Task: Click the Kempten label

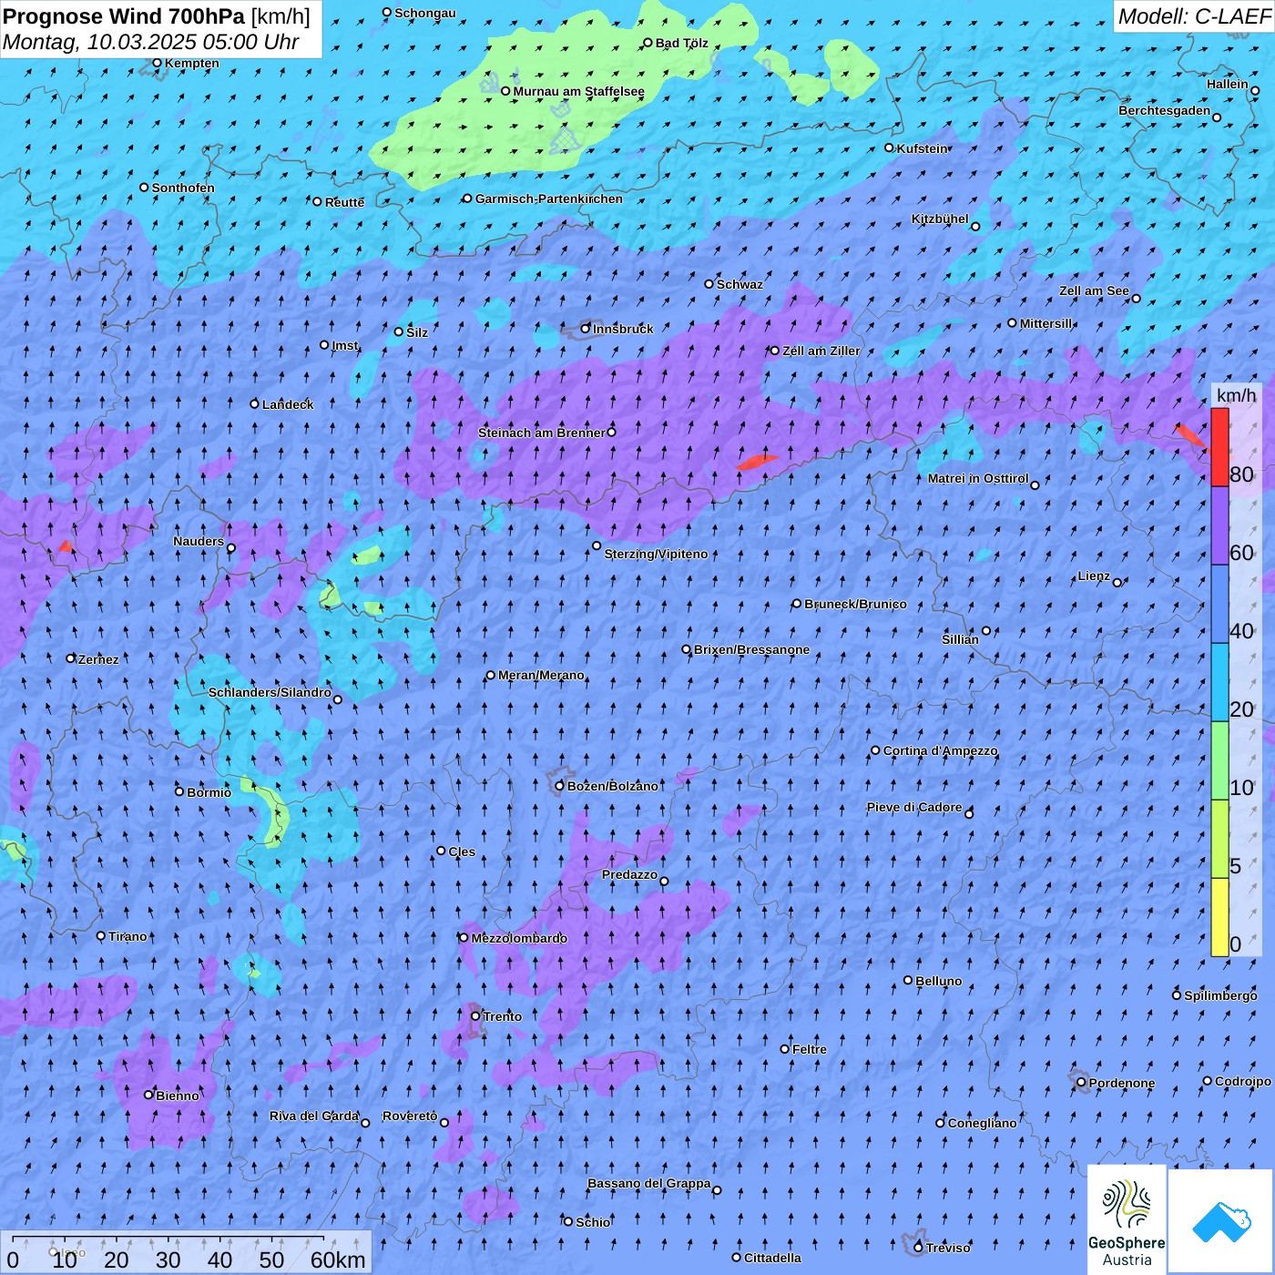Action: (192, 64)
